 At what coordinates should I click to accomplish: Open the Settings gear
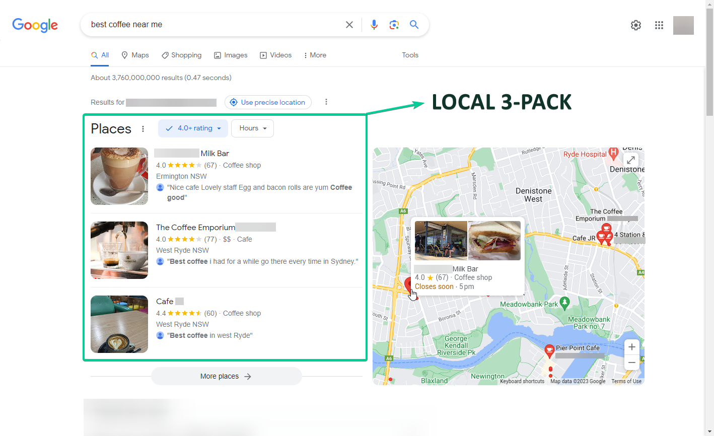tap(636, 25)
